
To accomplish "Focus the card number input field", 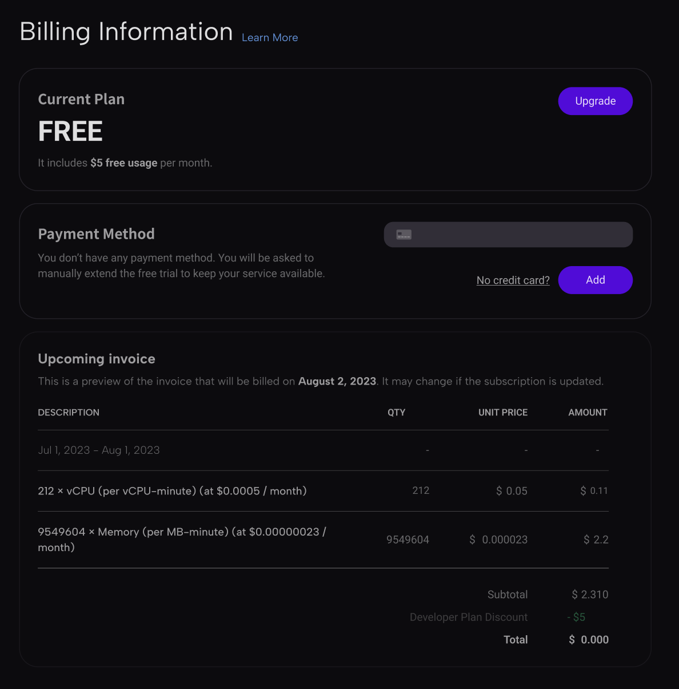I will click(x=508, y=235).
